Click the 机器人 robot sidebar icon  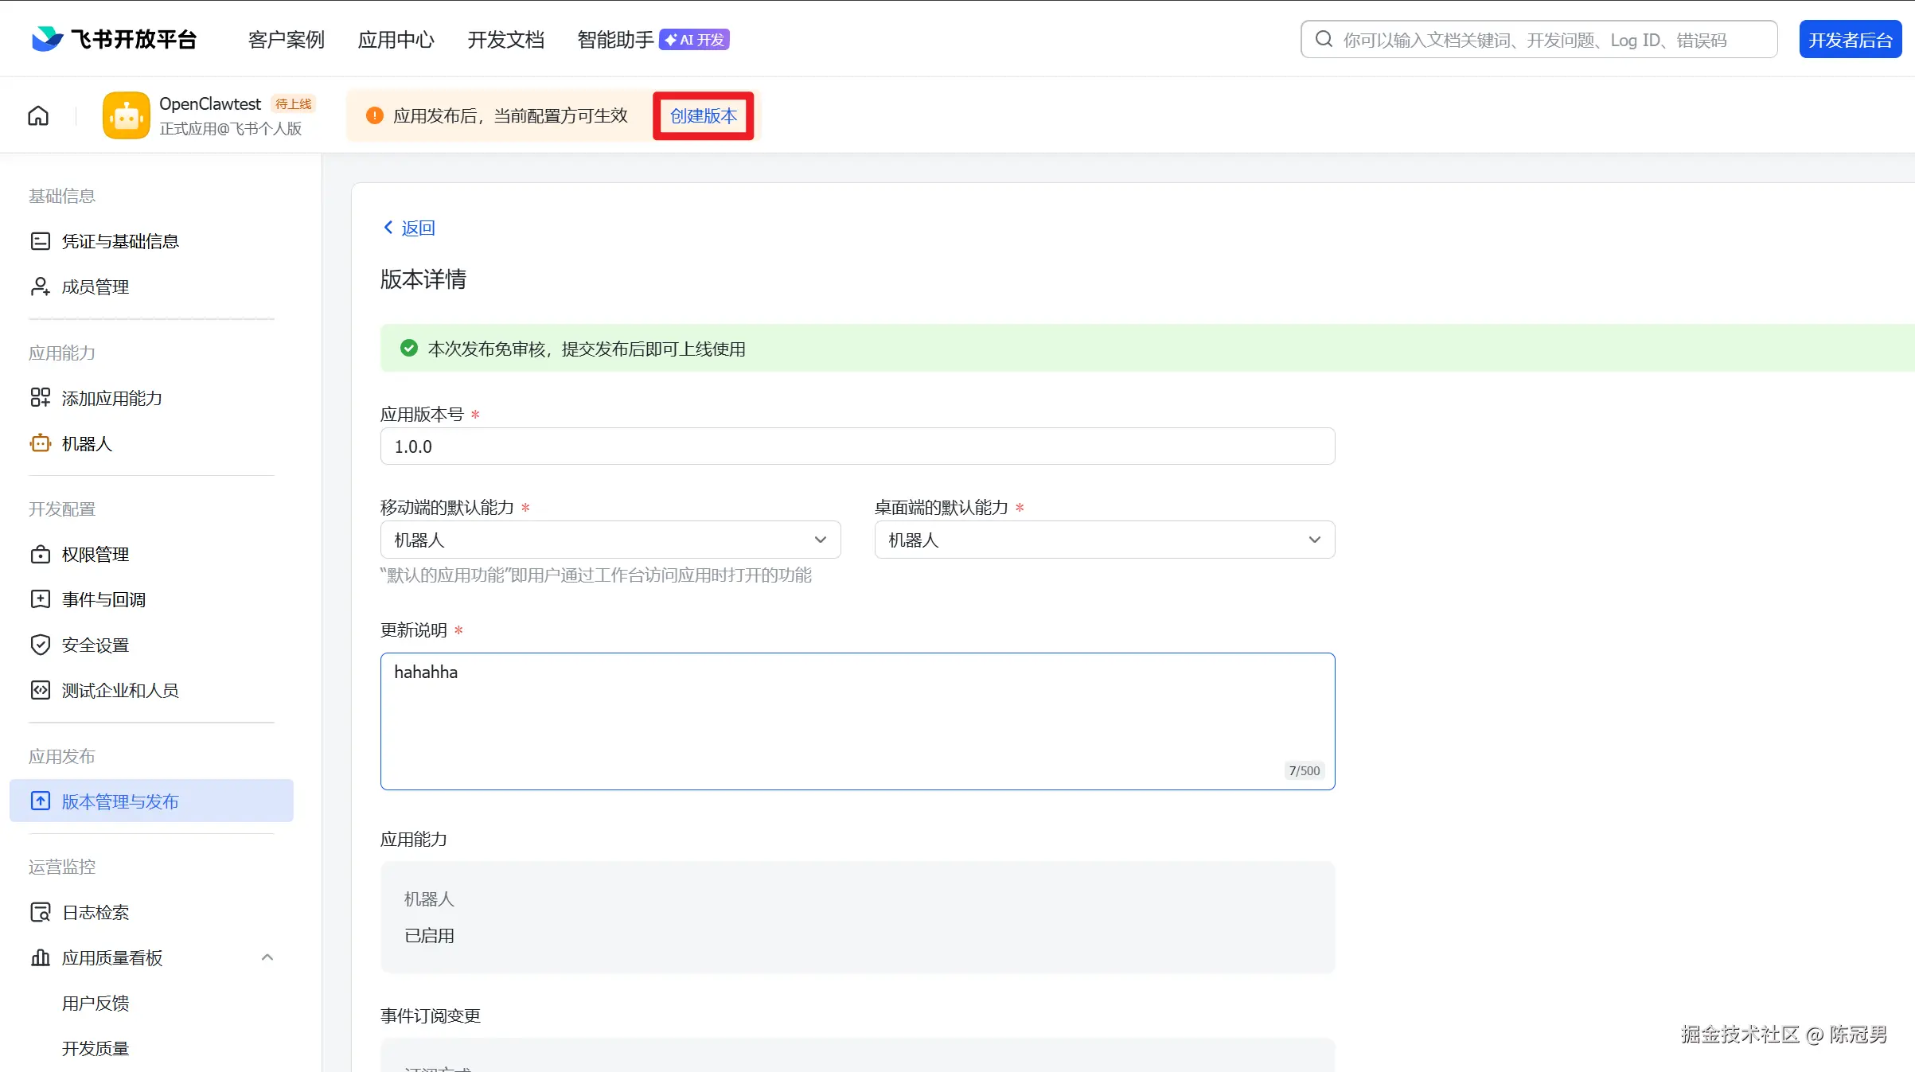coord(40,443)
